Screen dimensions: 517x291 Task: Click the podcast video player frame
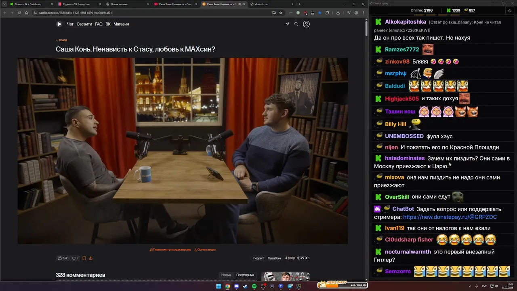(x=183, y=151)
